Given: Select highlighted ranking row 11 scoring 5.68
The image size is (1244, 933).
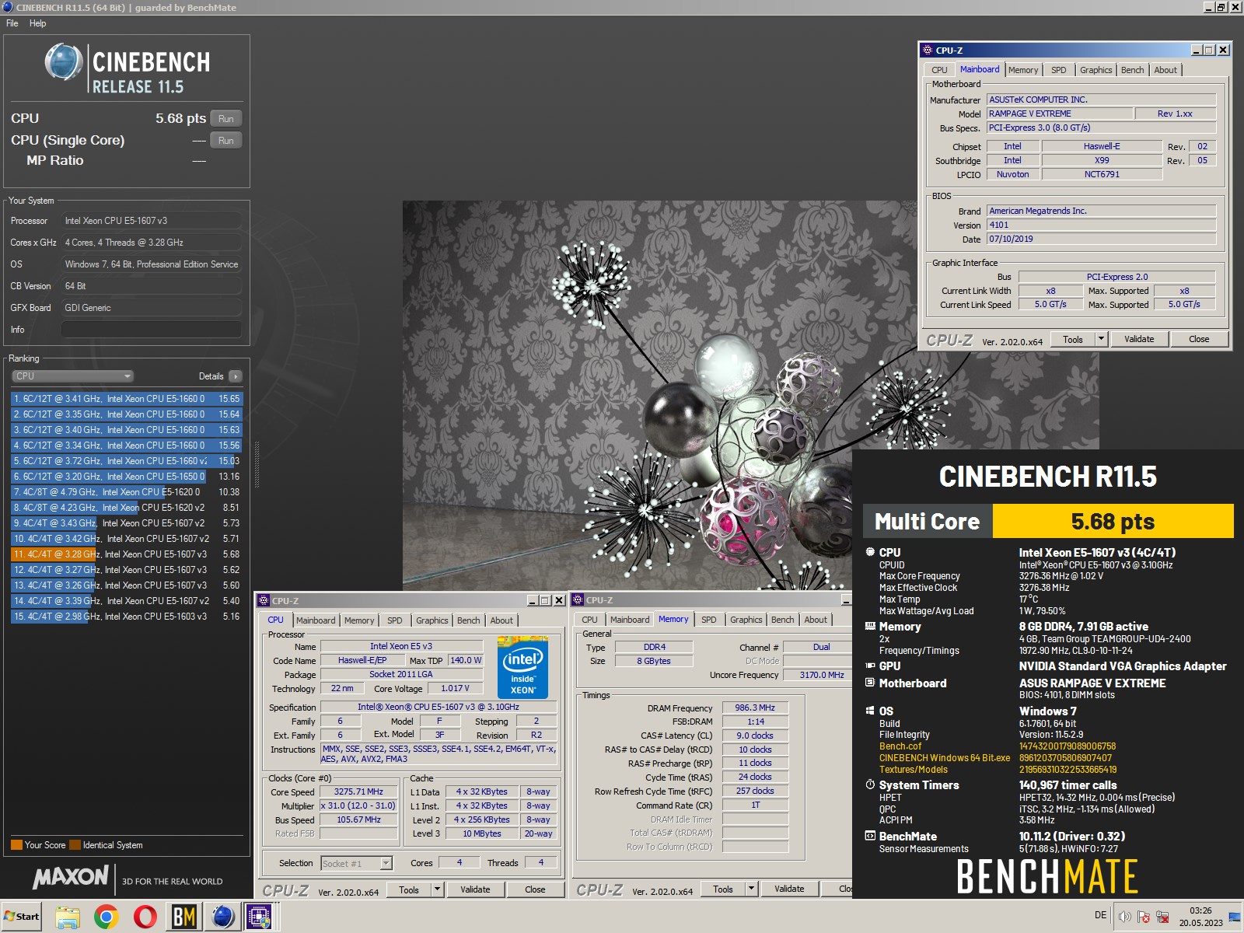Looking at the screenshot, I should pos(127,554).
